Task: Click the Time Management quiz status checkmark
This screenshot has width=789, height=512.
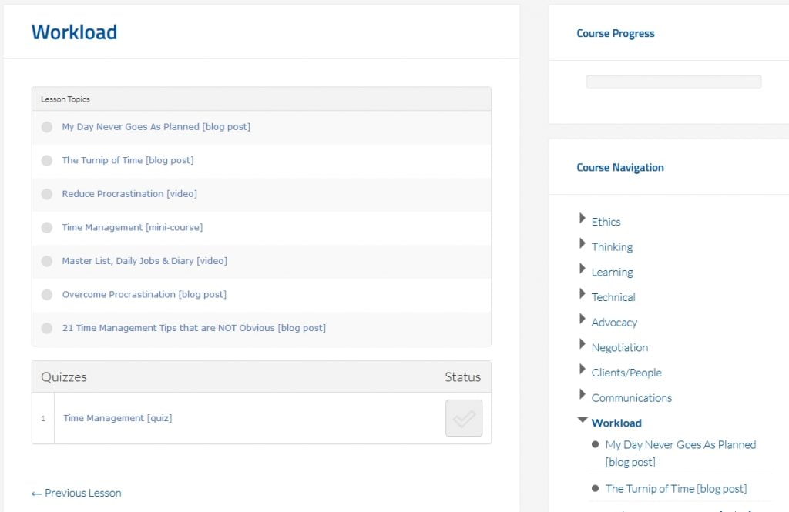Action: [463, 418]
